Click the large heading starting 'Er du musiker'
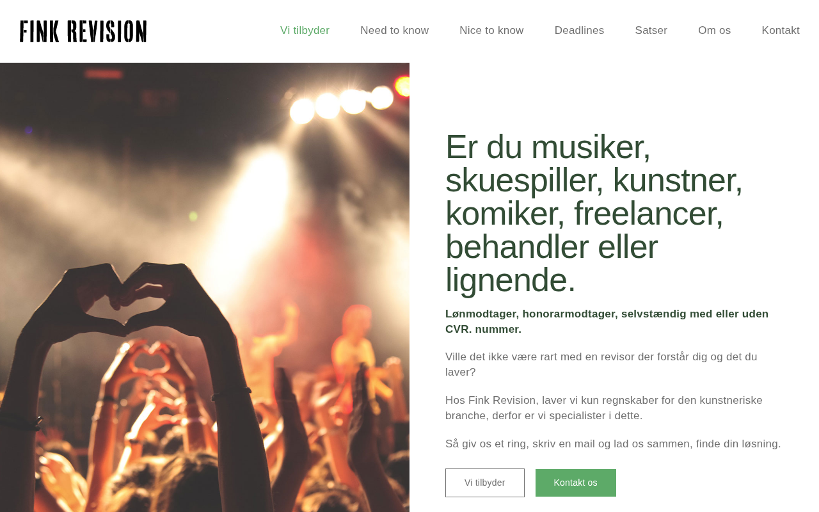The height and width of the screenshot is (512, 819). tap(594, 213)
